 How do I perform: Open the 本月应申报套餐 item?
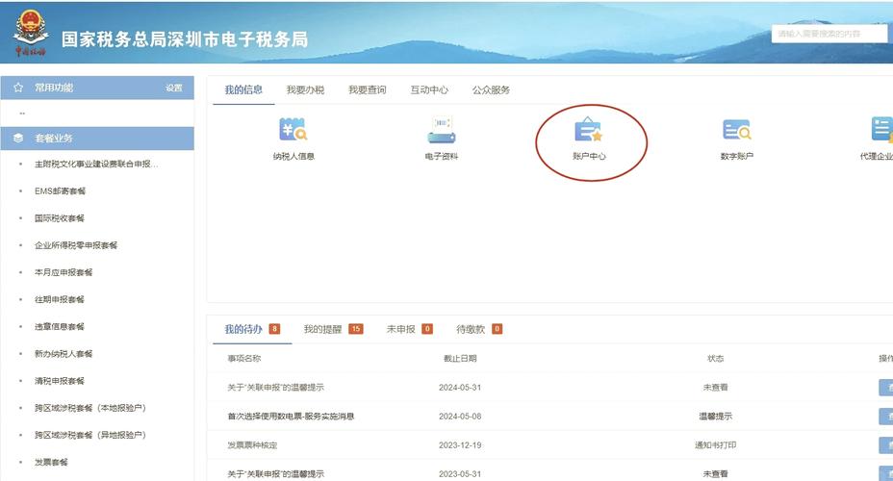[64, 272]
